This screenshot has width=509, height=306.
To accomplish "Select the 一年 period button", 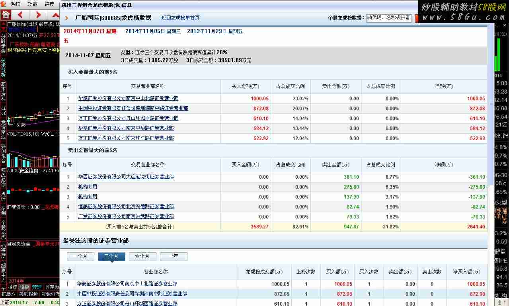I will pyautogui.click(x=174, y=257).
